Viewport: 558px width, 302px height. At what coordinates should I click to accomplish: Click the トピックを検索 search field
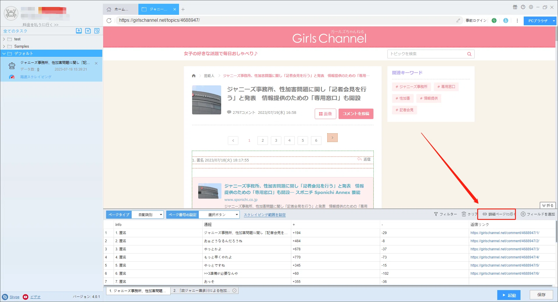(x=427, y=54)
